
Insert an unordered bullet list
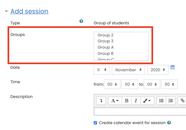point(161,101)
